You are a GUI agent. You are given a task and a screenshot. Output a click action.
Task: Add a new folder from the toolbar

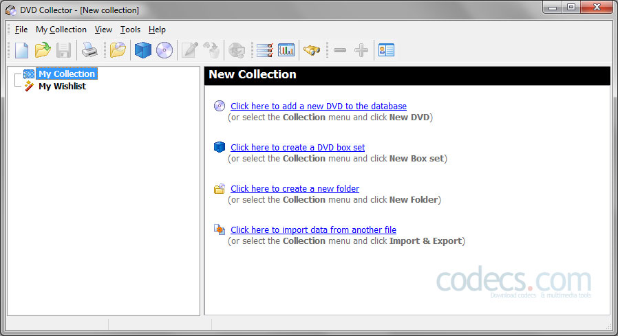pyautogui.click(x=118, y=50)
